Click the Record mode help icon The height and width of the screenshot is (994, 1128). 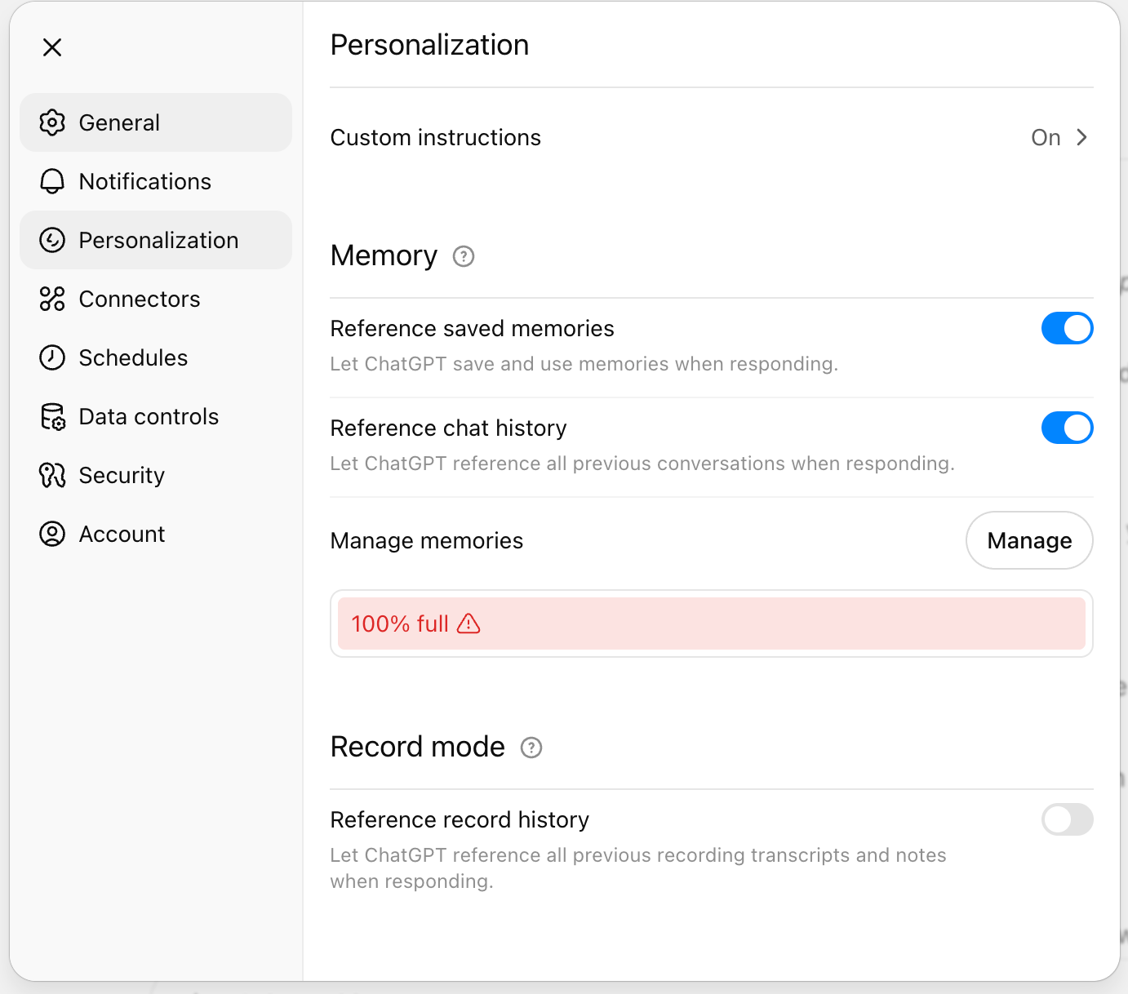click(x=531, y=748)
